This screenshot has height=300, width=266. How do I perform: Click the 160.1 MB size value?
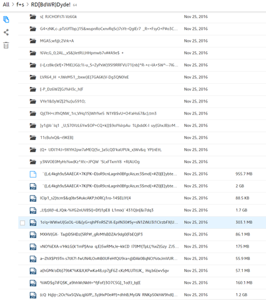point(244,282)
